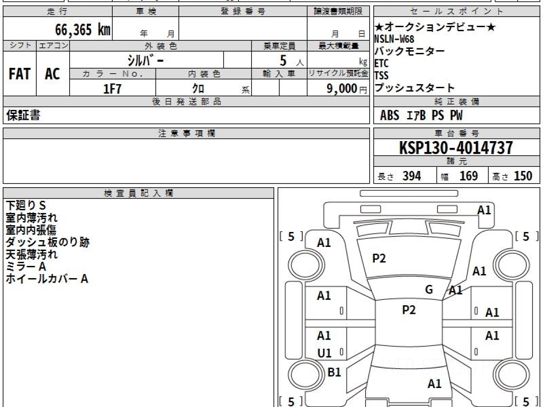Click the 輸入車 label
This screenshot has height=407, width=543.
279,74
